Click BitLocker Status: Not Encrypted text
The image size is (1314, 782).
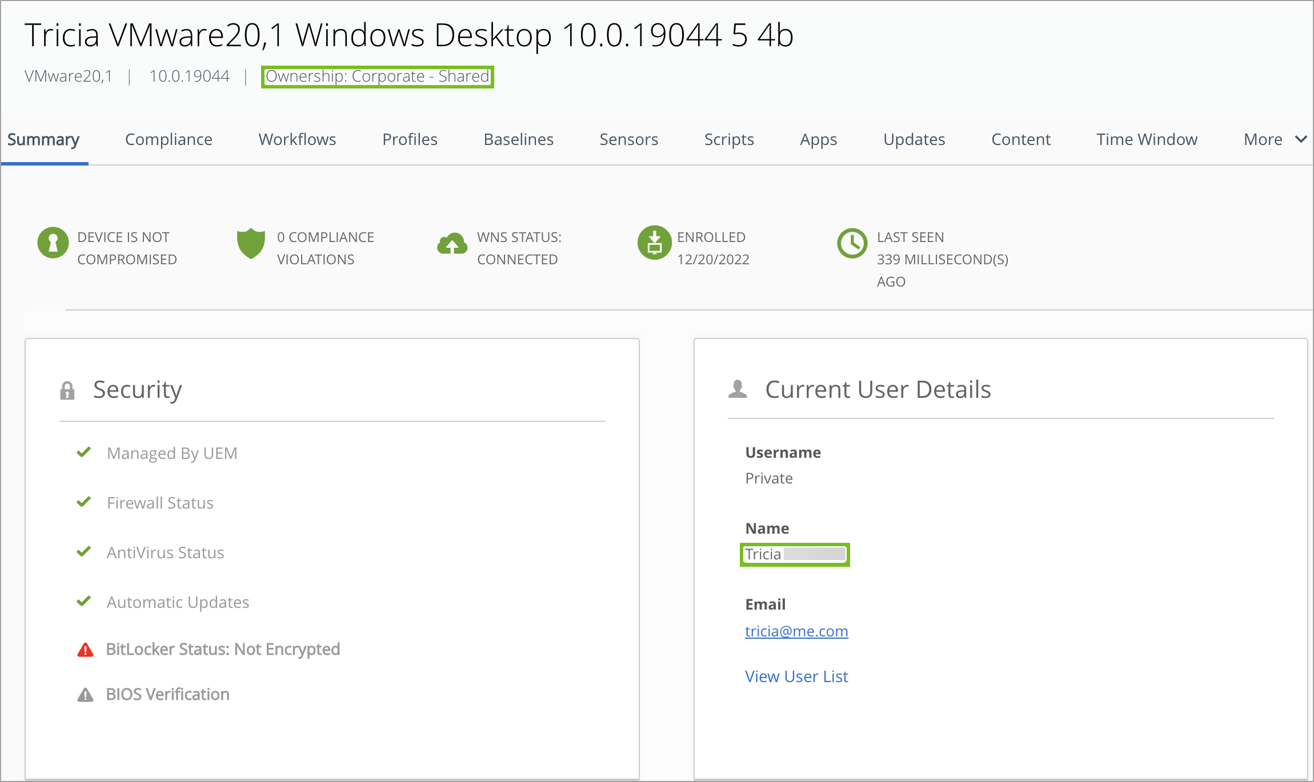pyautogui.click(x=223, y=650)
